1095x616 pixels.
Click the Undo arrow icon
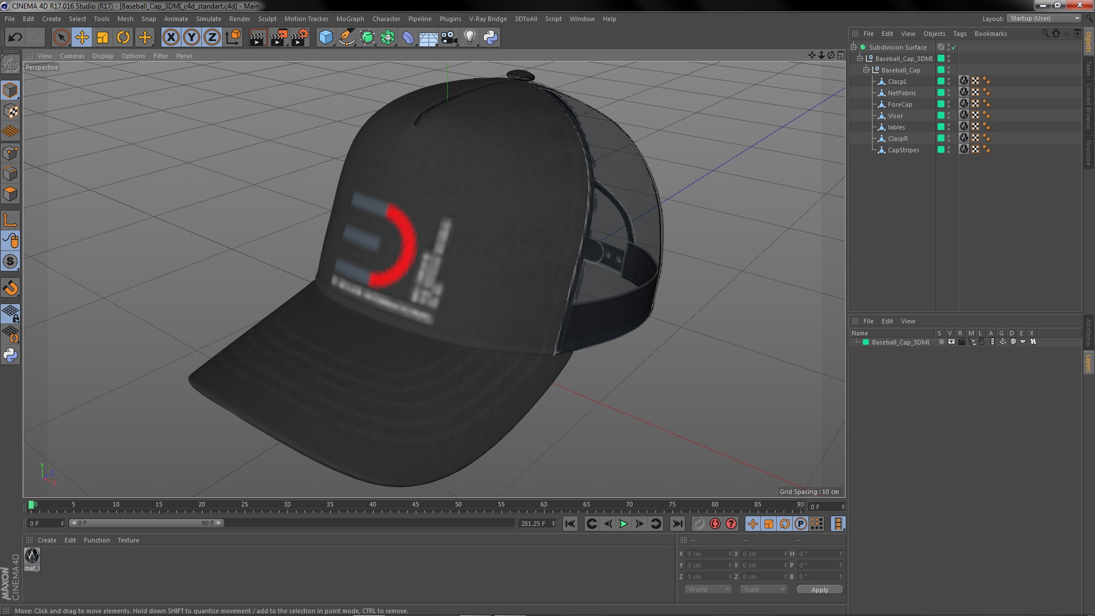coord(15,38)
